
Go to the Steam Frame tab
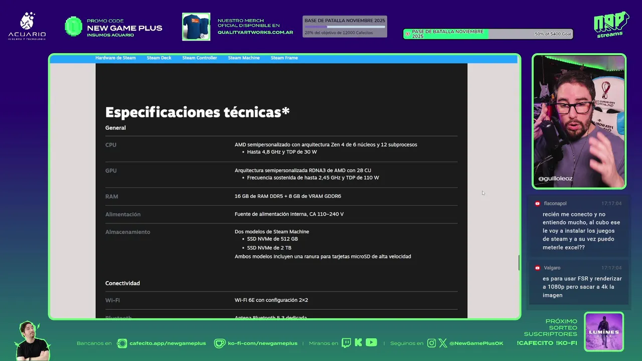[x=284, y=58]
